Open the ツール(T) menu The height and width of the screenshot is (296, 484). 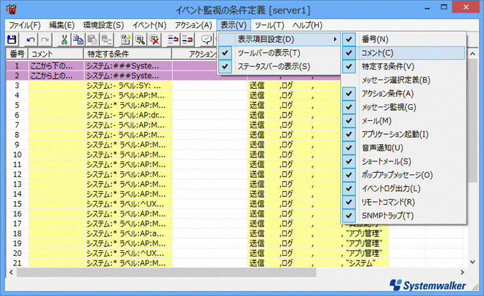(x=269, y=25)
